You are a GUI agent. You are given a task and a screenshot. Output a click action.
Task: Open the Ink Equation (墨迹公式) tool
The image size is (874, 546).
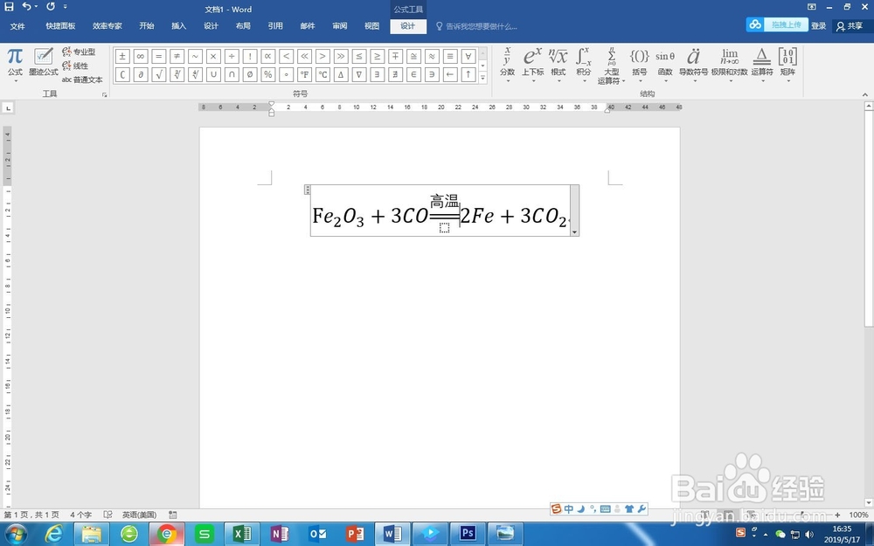tap(44, 62)
